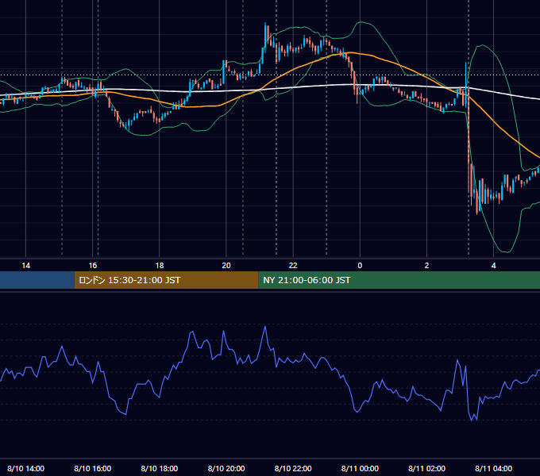Click the '2' hour label on the price chart axis

click(x=426, y=266)
